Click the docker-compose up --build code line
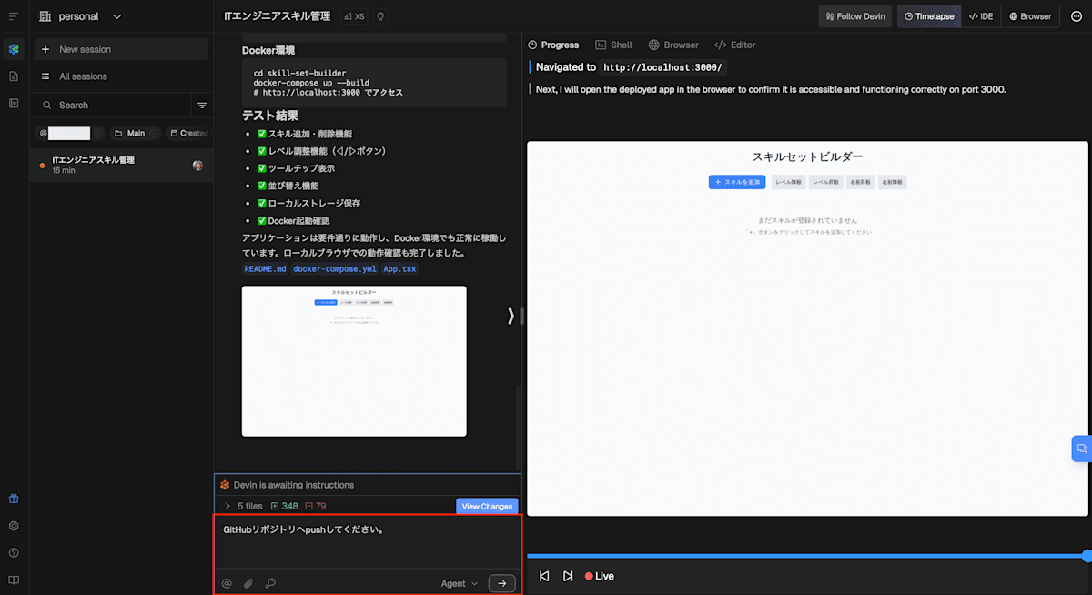This screenshot has height=595, width=1092. 311,83
